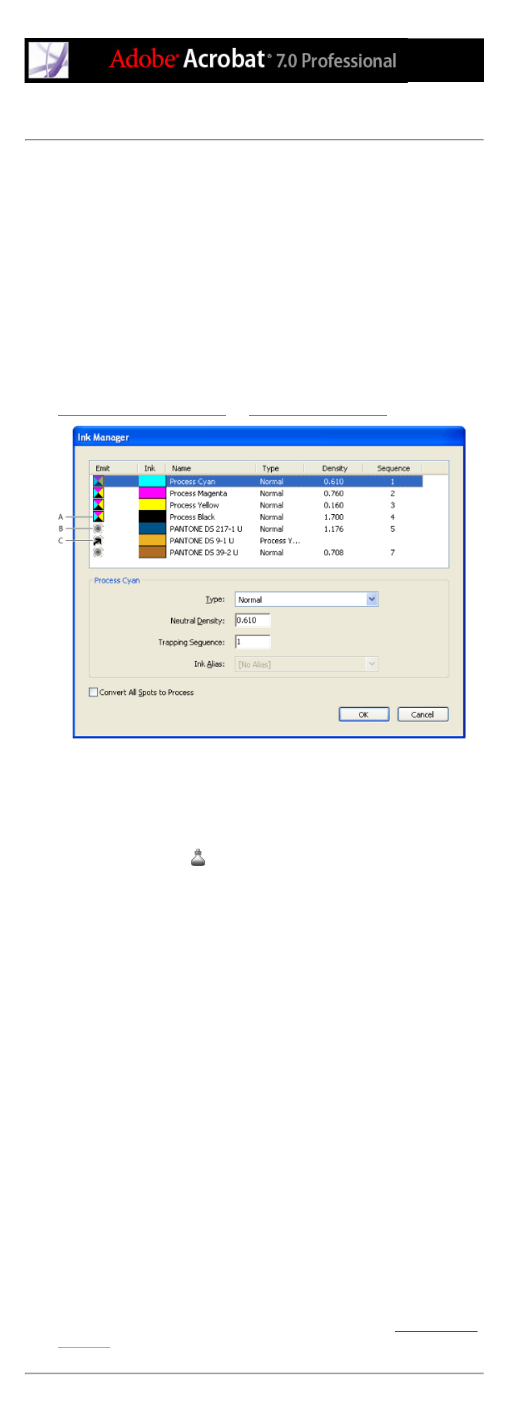The image size is (509, 1427).
Task: Click PANTONE DS 217-1 U spot ink icon
Action: click(x=98, y=529)
